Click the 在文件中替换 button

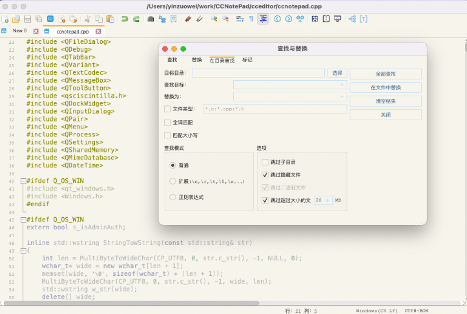coord(386,88)
